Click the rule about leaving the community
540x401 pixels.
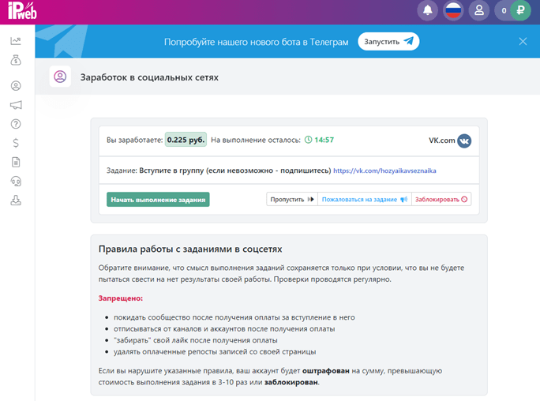pyautogui.click(x=234, y=317)
